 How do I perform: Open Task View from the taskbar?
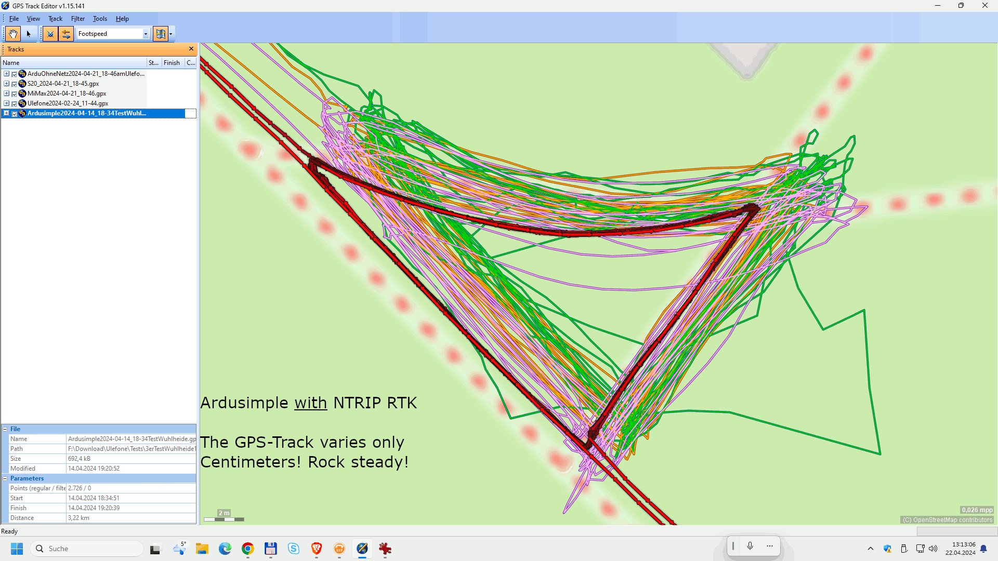pos(155,549)
